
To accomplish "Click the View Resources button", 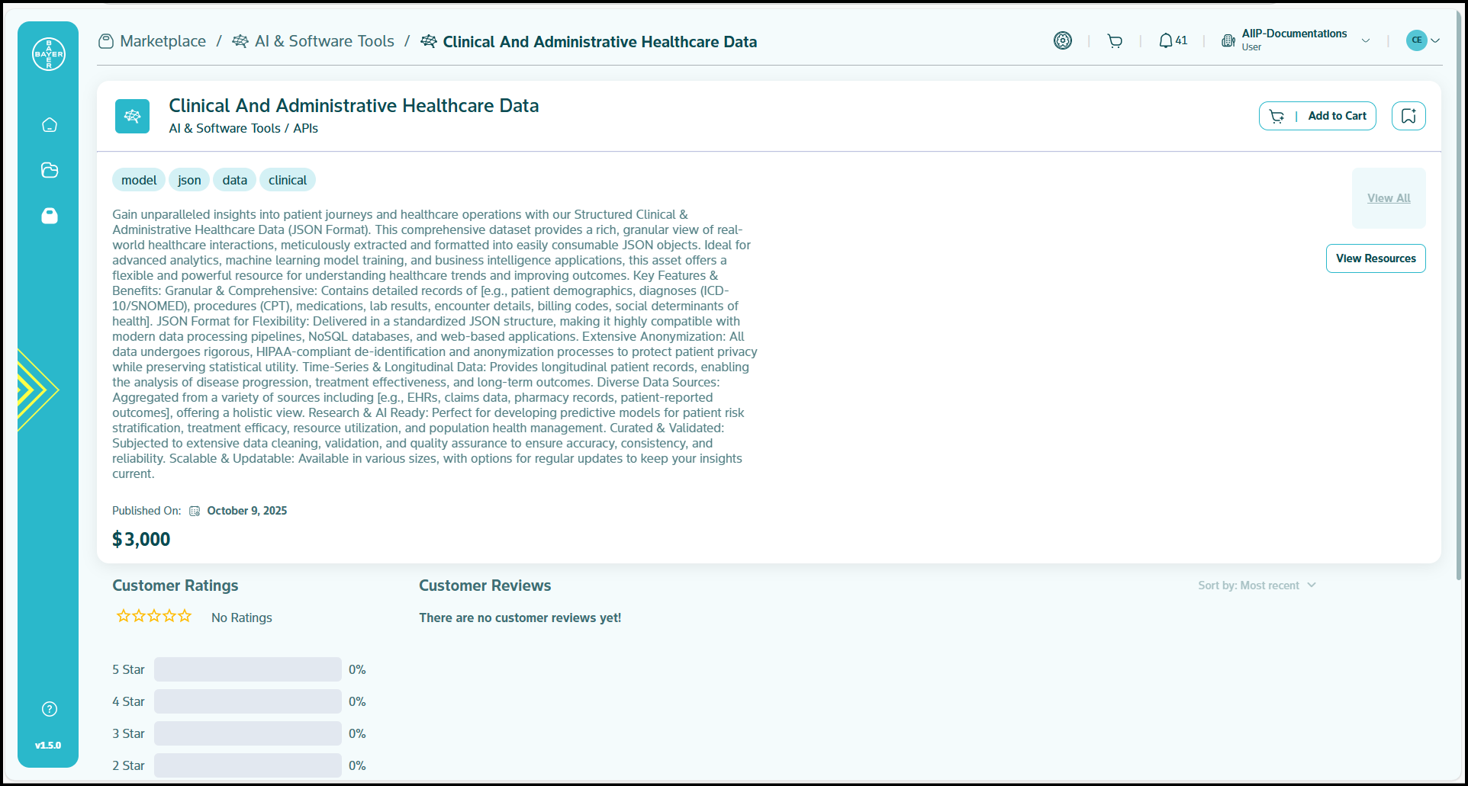I will [x=1376, y=258].
